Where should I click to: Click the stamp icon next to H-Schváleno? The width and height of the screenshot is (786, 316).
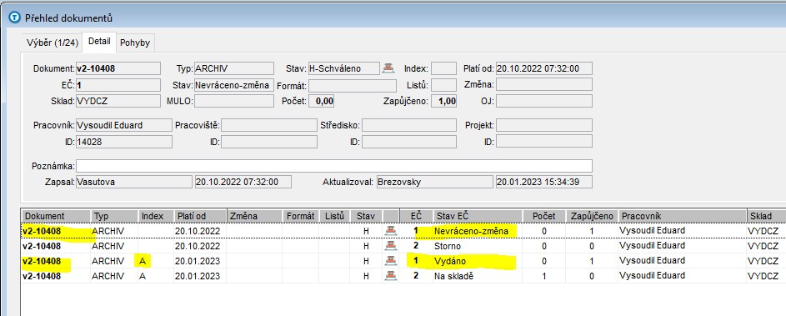(388, 68)
